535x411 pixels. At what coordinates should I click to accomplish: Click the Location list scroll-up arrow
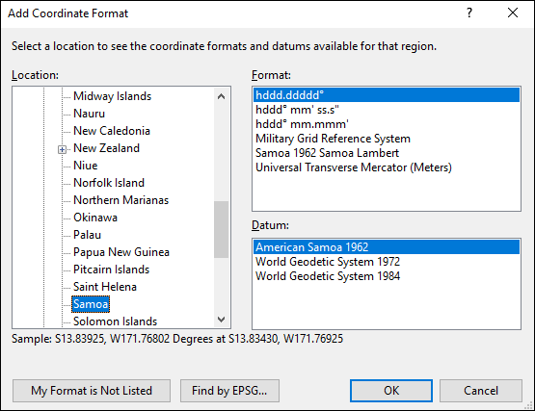[x=221, y=96]
